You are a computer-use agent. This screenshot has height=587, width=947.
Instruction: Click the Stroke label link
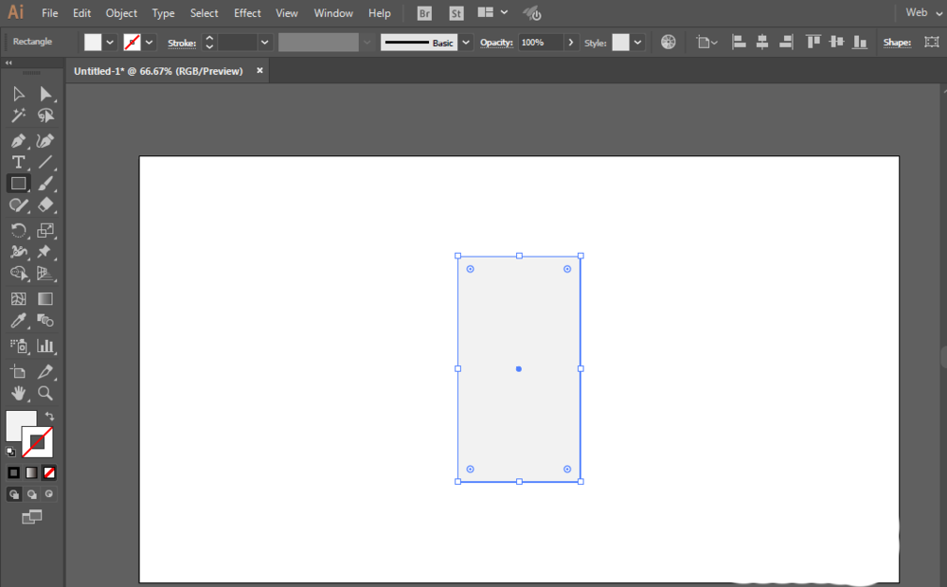pyautogui.click(x=181, y=43)
